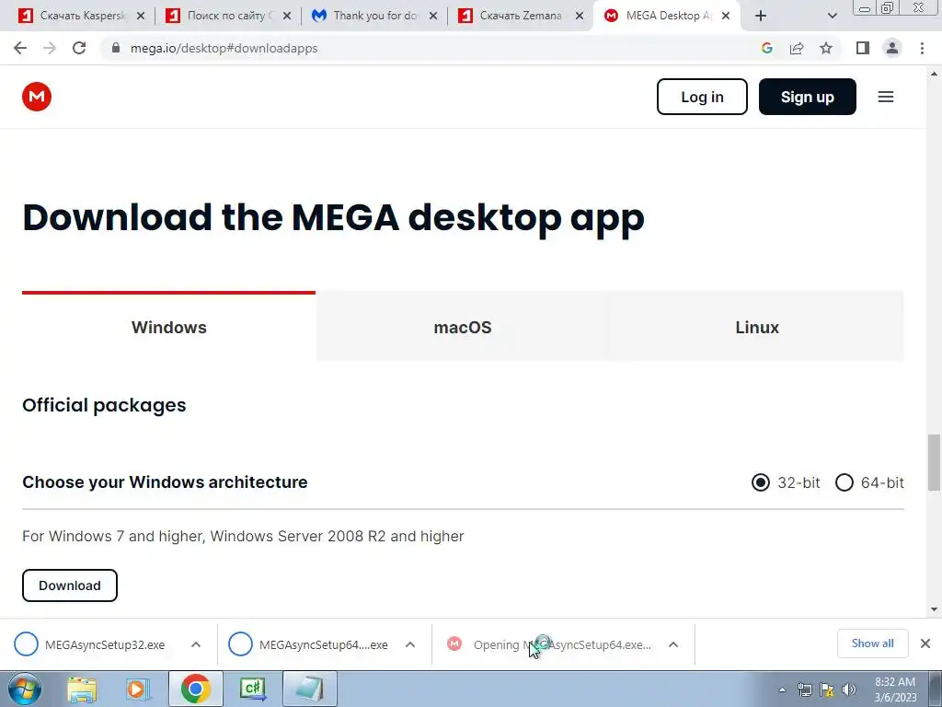
Task: Click the volume speaker tray icon
Action: pos(848,690)
